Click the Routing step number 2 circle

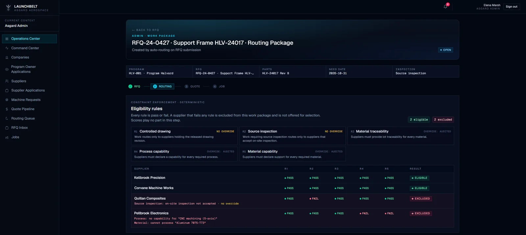(x=155, y=87)
